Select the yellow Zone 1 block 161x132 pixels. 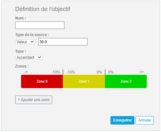click(x=84, y=81)
